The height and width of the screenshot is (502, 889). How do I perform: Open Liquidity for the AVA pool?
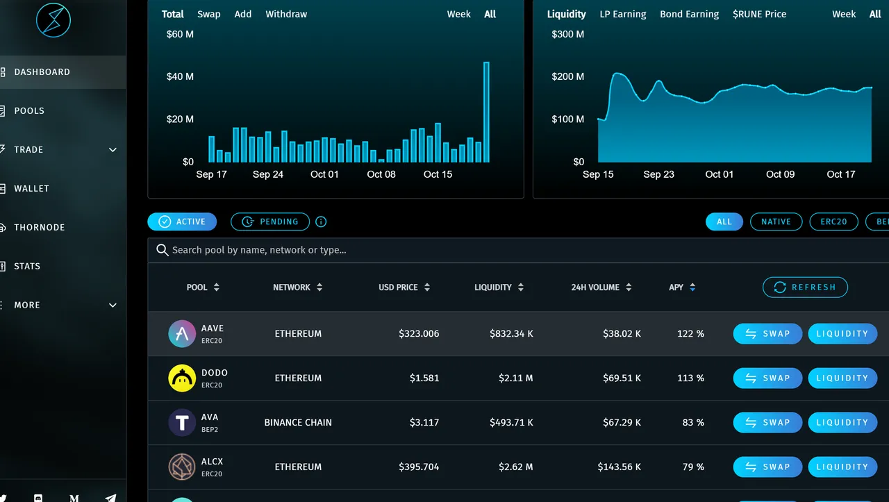(842, 423)
